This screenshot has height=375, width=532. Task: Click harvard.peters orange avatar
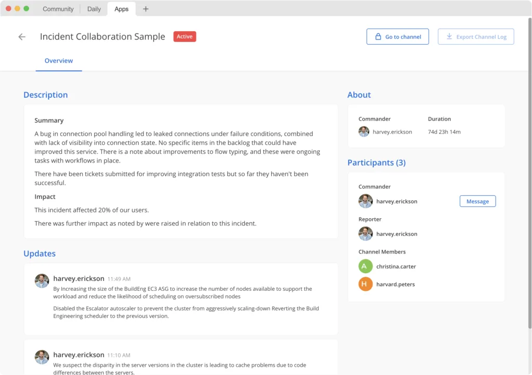point(365,284)
